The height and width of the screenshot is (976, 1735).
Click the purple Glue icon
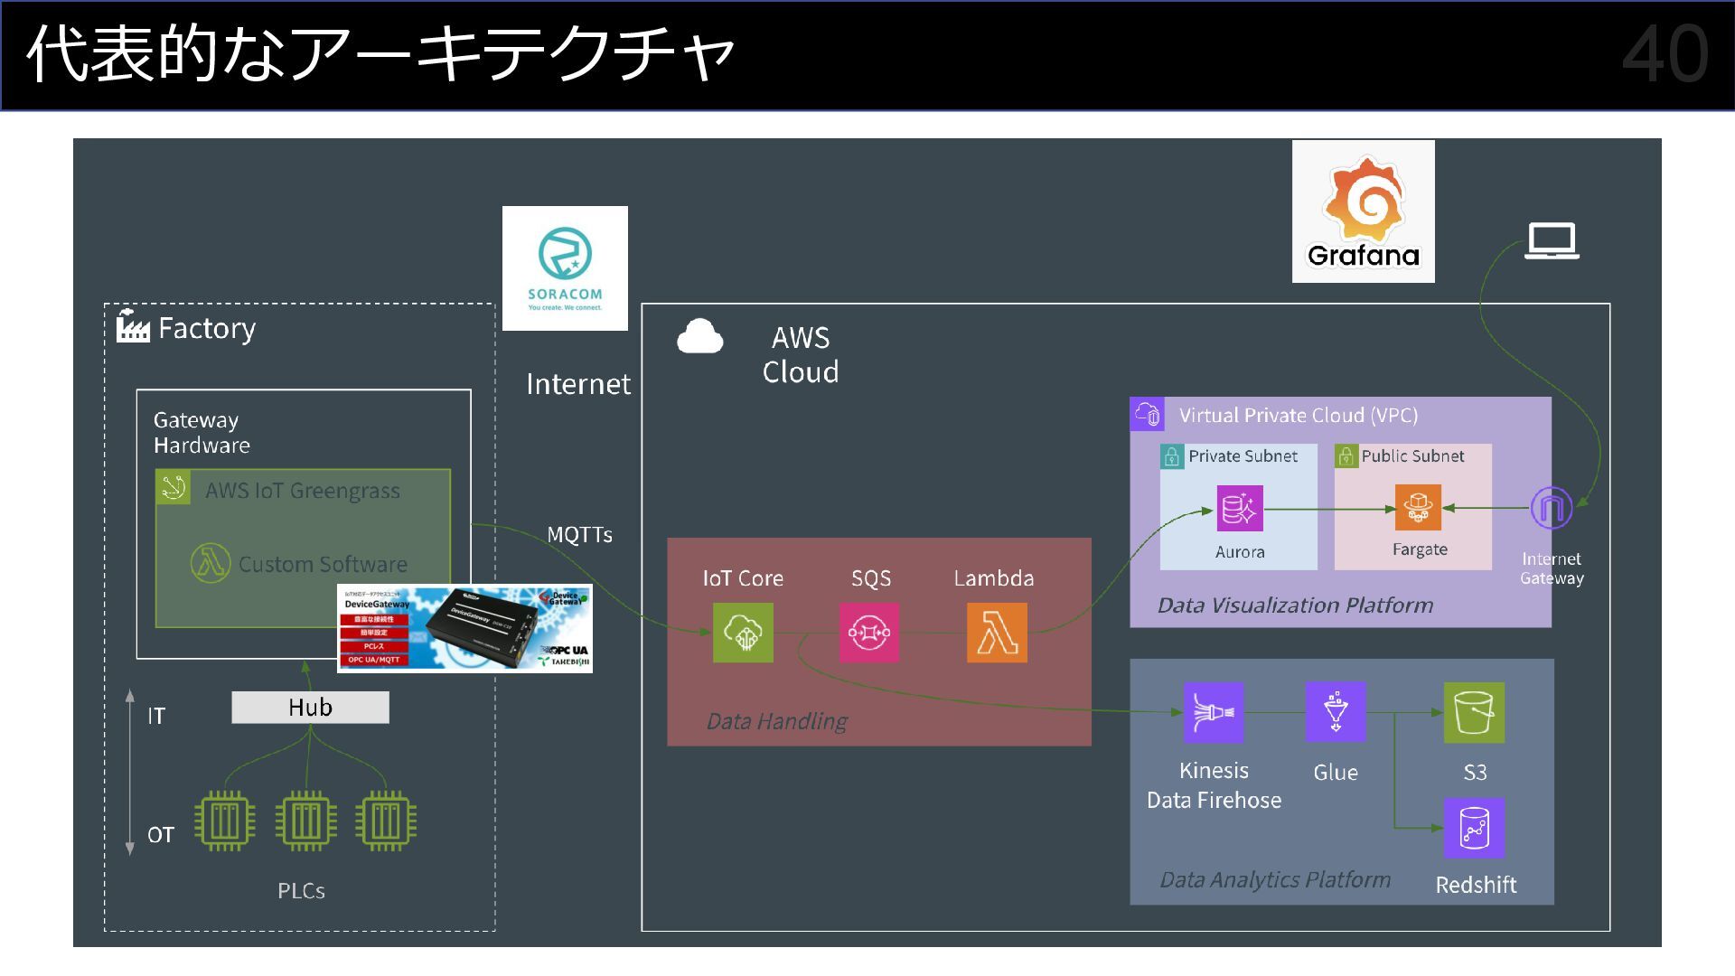click(x=1336, y=712)
